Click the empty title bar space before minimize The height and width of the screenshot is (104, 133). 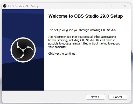(69, 6)
